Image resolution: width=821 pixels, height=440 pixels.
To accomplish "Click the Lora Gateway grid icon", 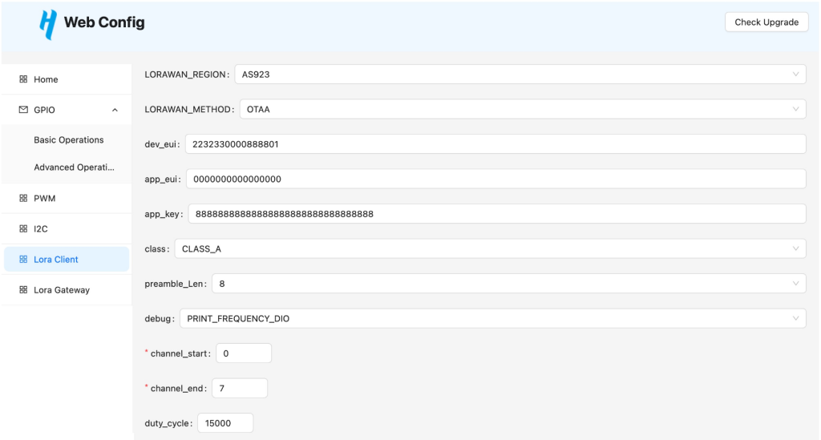I will (x=23, y=290).
